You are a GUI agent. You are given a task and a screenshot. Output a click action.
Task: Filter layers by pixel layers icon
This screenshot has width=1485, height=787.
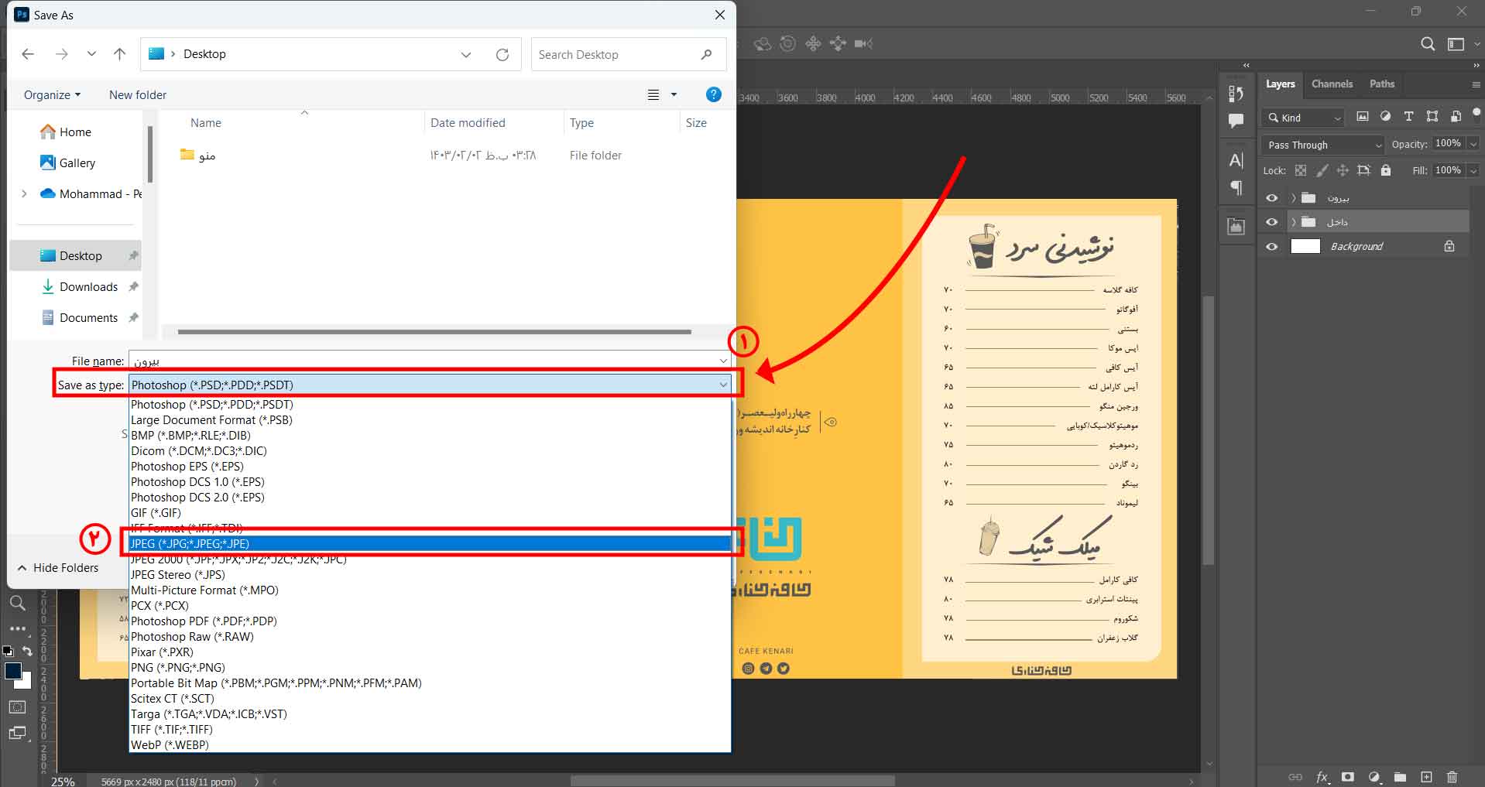1363,117
